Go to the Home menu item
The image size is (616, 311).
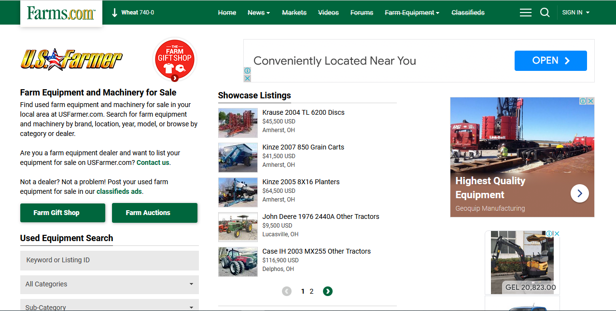coord(227,13)
